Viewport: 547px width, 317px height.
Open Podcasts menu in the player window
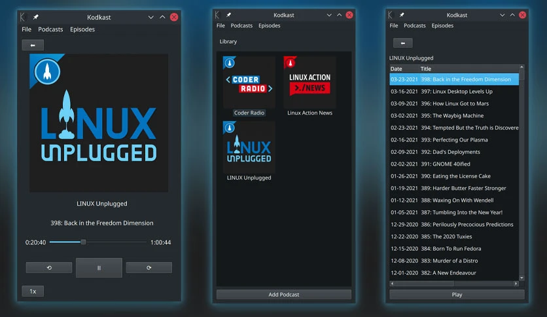(x=50, y=29)
